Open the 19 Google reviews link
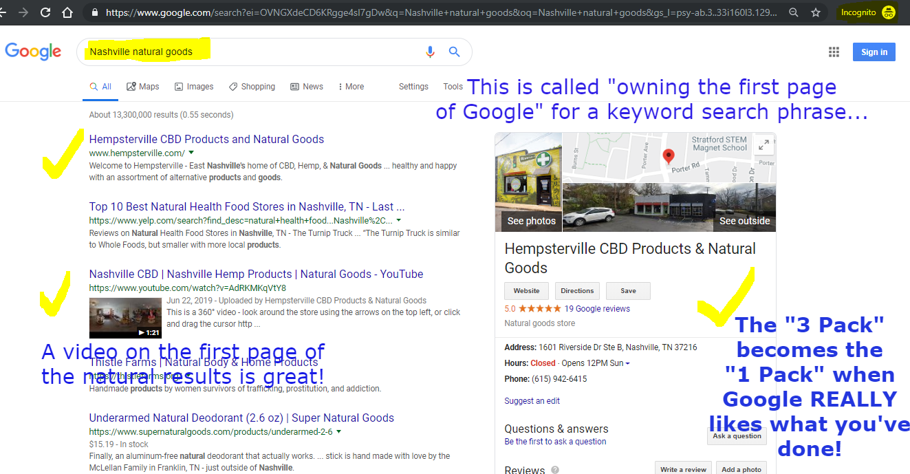 597,309
